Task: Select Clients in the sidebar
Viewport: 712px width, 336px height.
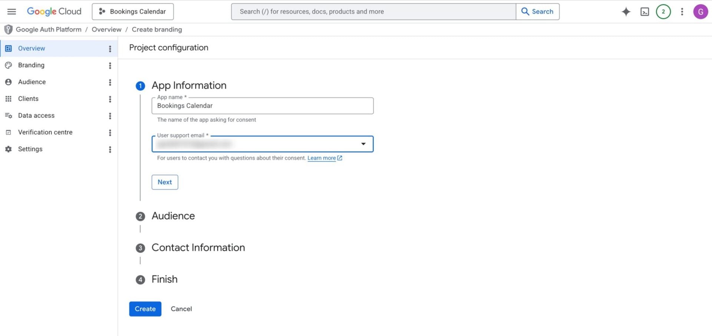Action: (x=59, y=99)
